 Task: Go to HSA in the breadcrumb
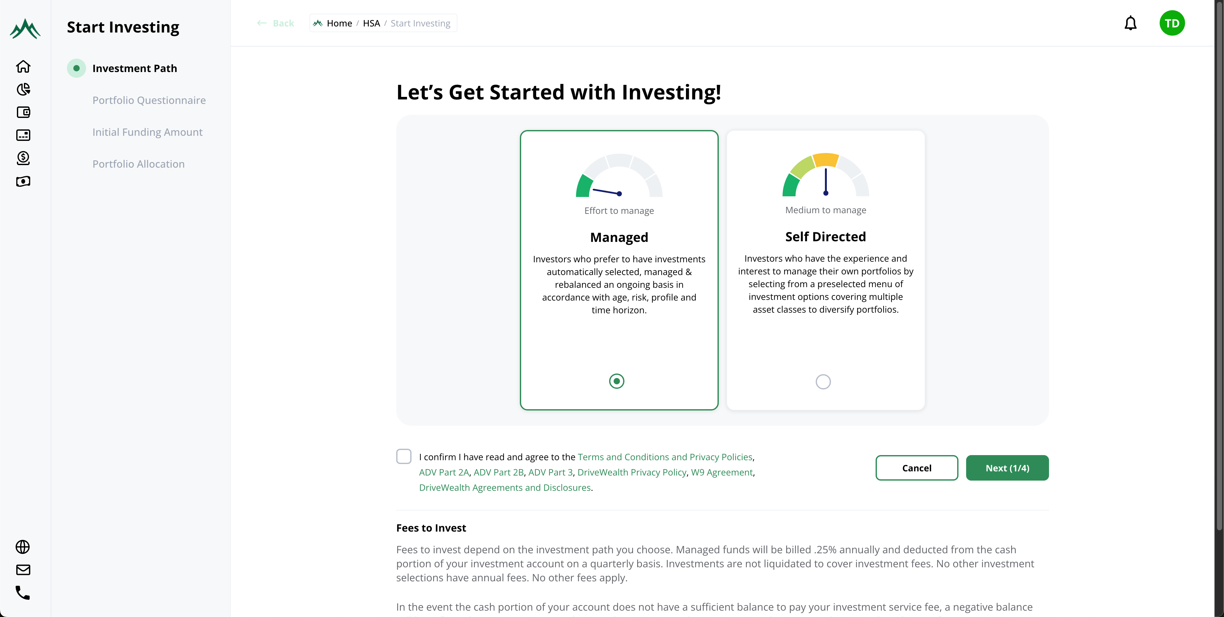[x=371, y=23]
